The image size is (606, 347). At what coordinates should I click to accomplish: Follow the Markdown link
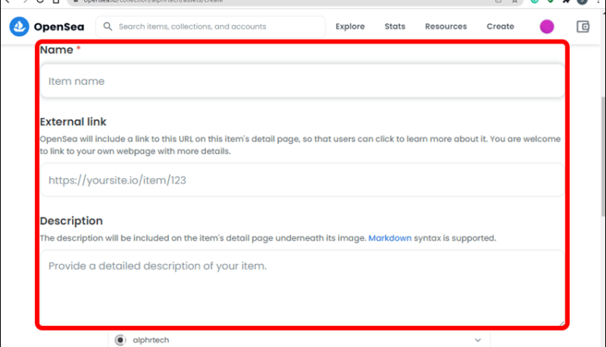(x=389, y=238)
